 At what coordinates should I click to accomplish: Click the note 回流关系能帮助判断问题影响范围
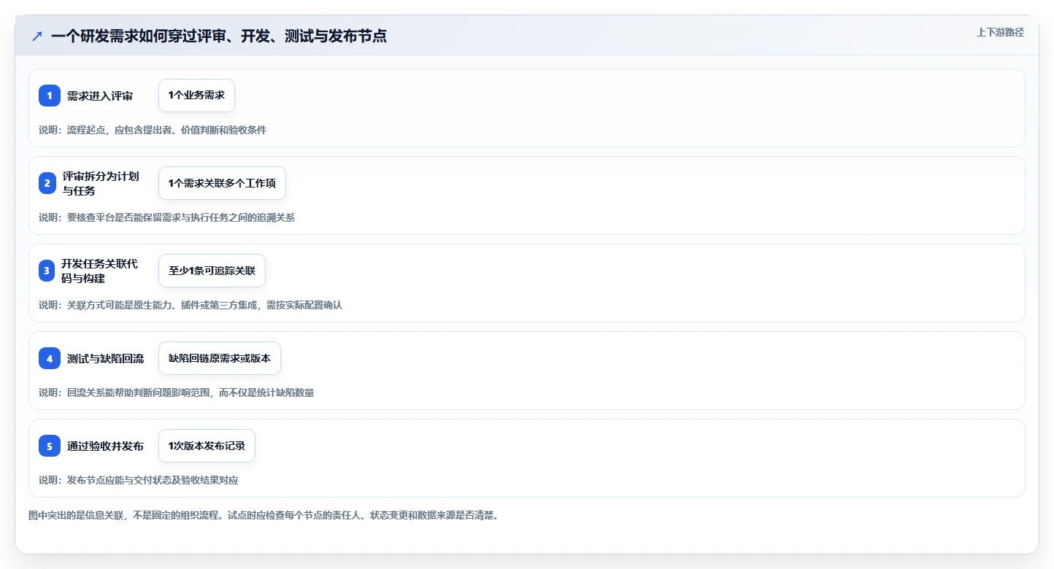tap(177, 392)
